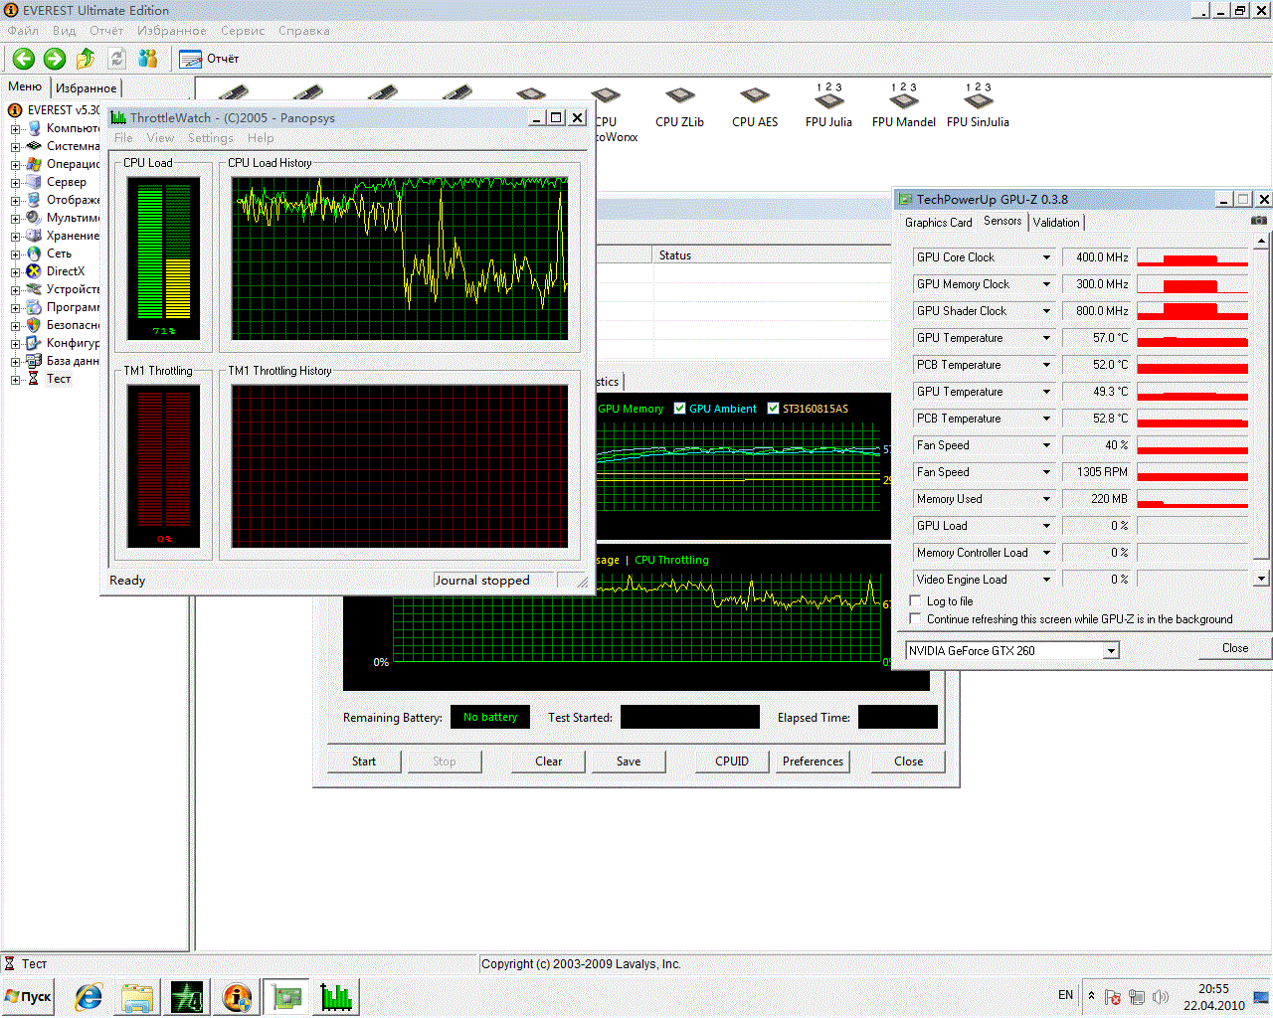Click the CPUID button
Image resolution: width=1273 pixels, height=1018 pixels.
[732, 762]
